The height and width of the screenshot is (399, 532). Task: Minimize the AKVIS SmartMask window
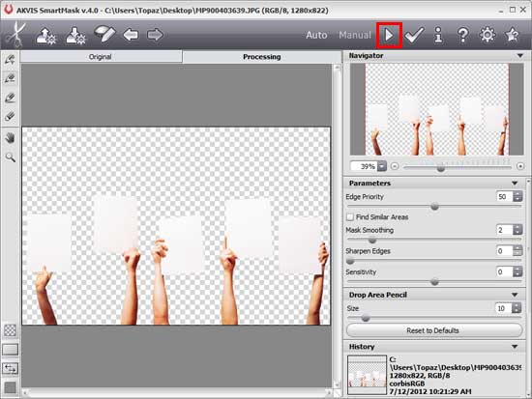click(x=501, y=11)
